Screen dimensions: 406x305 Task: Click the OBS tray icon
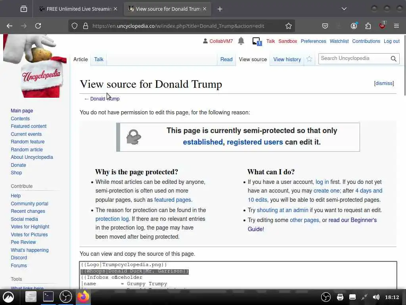[x=326, y=297]
